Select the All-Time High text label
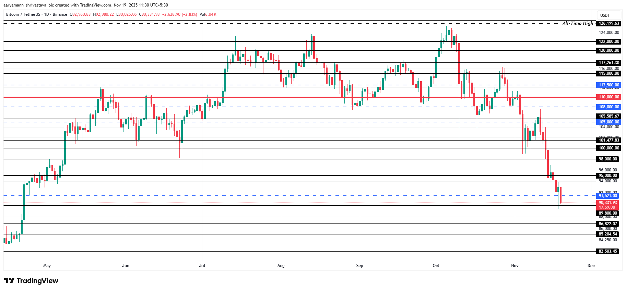This screenshot has height=291, width=626. pos(578,23)
